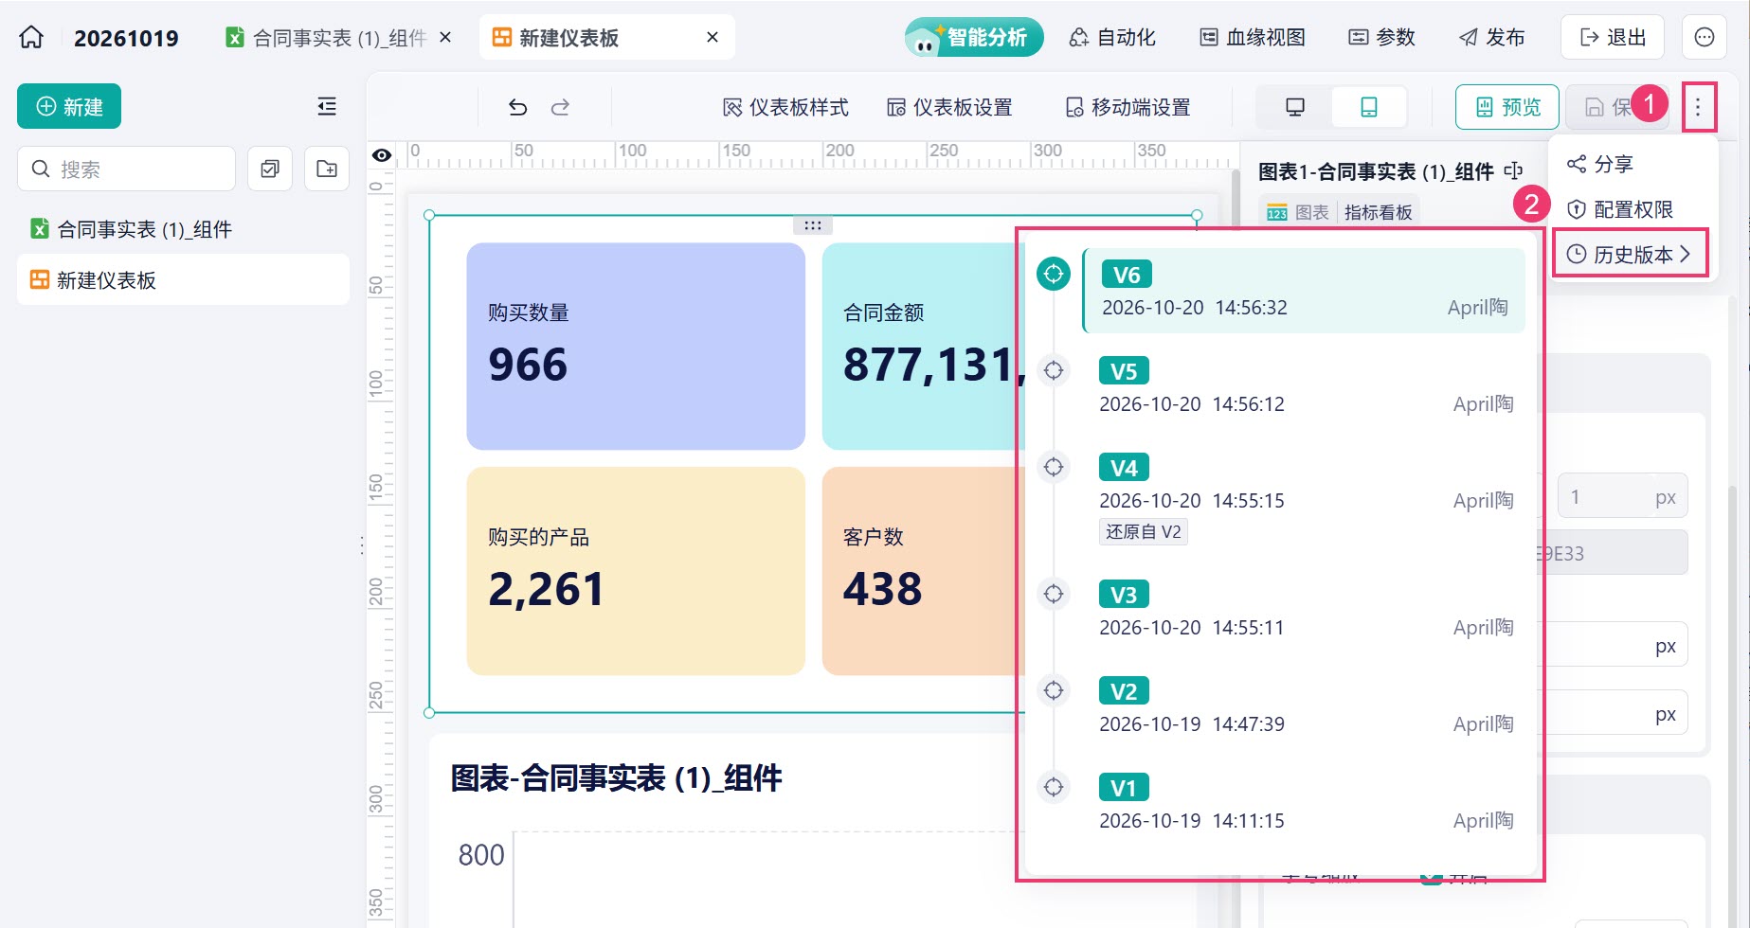Expand the 历史版本 submenu
Screen dimensions: 1750x928
coord(1630,254)
